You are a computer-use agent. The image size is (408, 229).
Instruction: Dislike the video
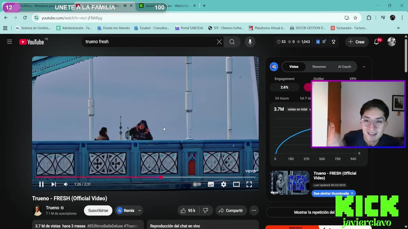(206, 211)
